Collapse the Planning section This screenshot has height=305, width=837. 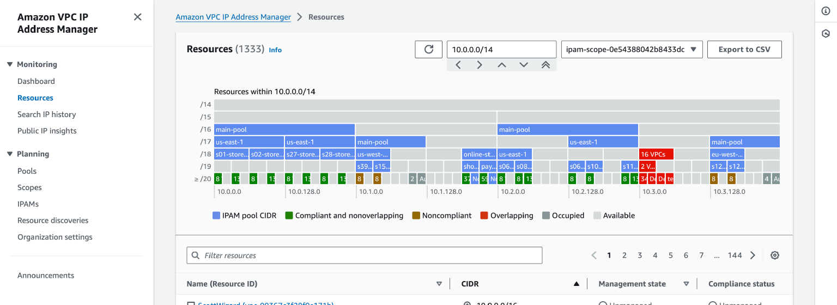click(10, 154)
